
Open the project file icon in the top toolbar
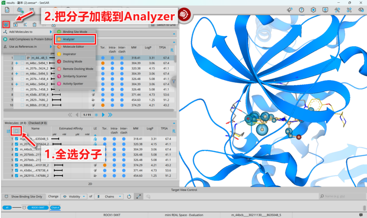7,10
